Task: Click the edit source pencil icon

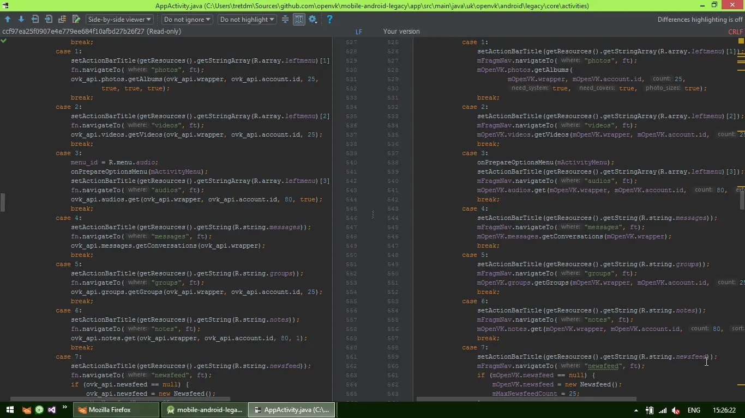Action: (x=76, y=20)
